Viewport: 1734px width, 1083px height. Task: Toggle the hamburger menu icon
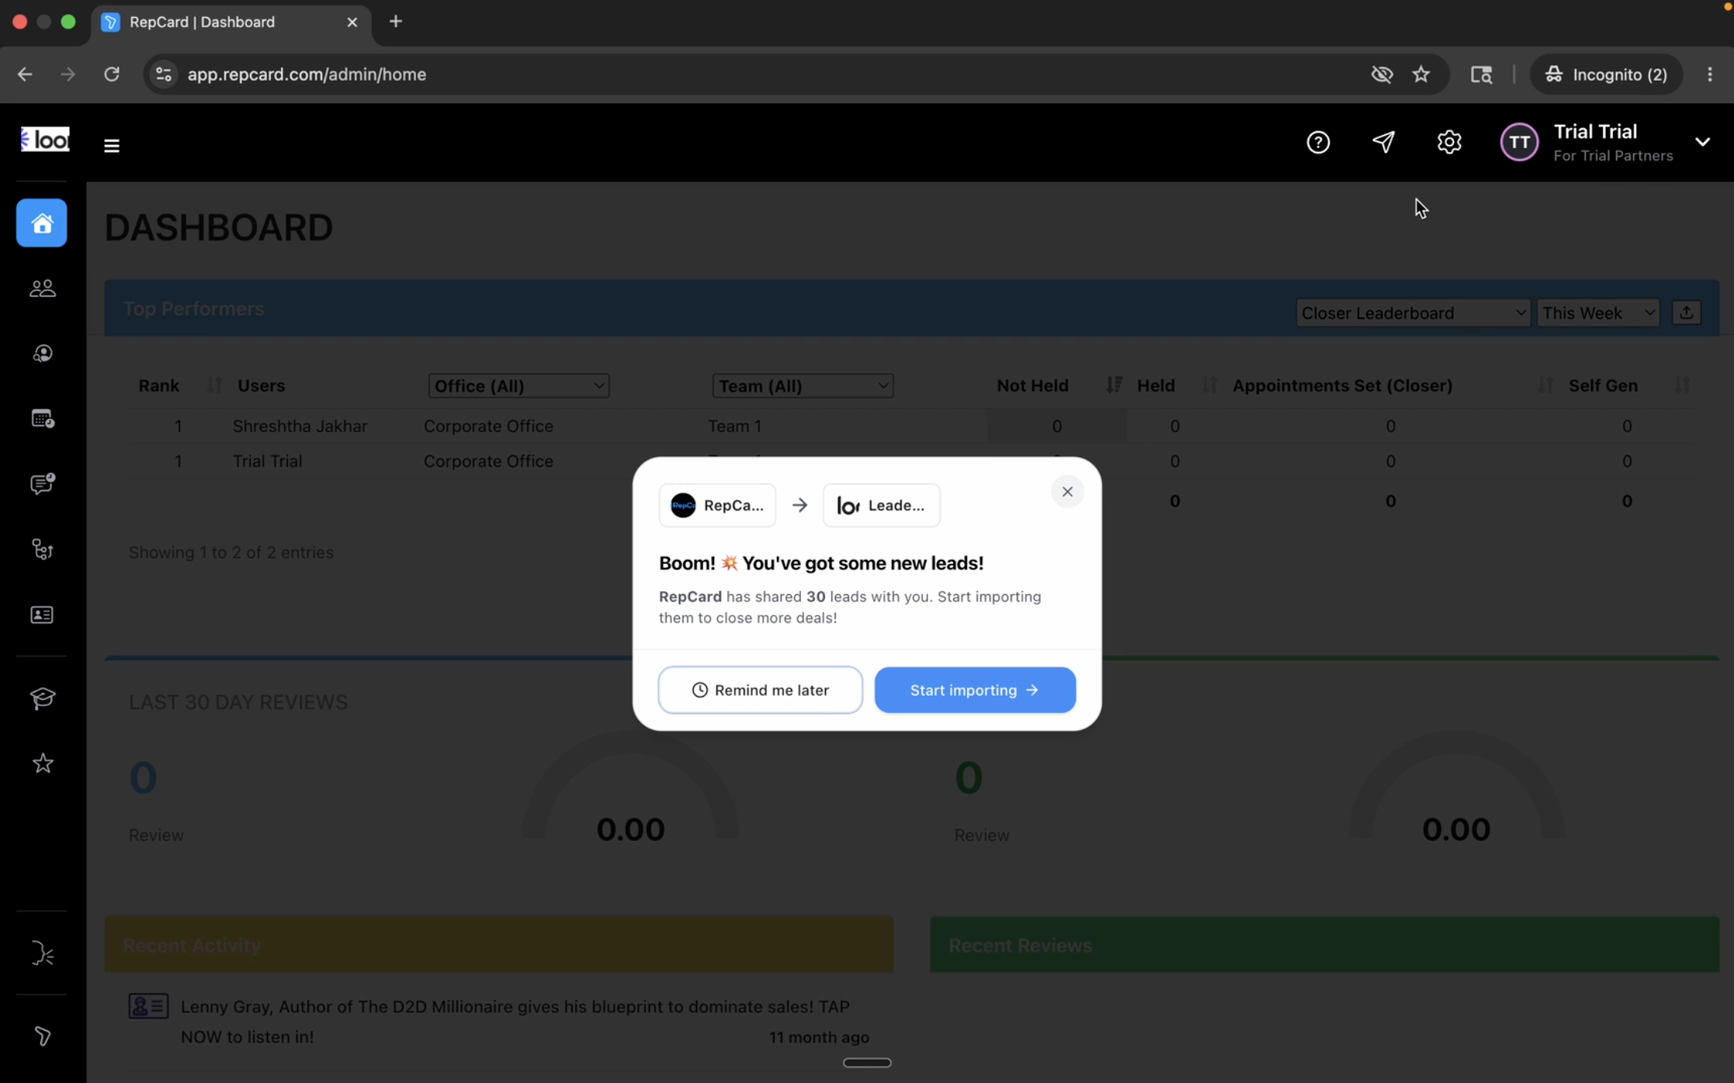111,145
